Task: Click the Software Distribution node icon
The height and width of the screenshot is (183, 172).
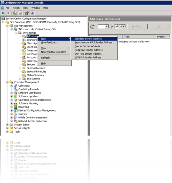Action: 16,93
